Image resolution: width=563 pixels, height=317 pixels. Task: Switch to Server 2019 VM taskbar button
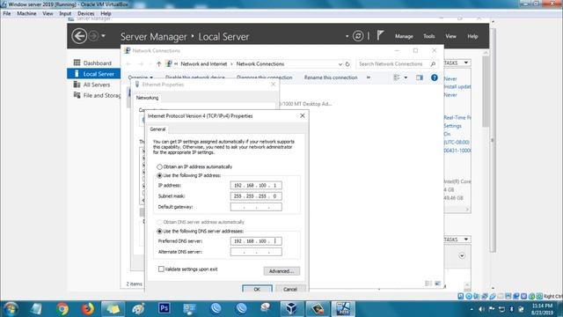point(343,309)
